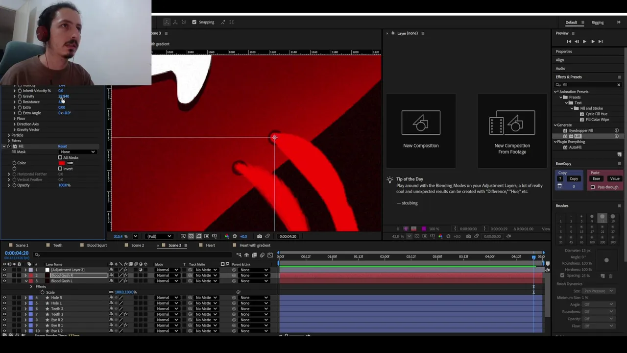Click the constrain proportions link for Scale
The image size is (627, 353).
click(x=111, y=292)
